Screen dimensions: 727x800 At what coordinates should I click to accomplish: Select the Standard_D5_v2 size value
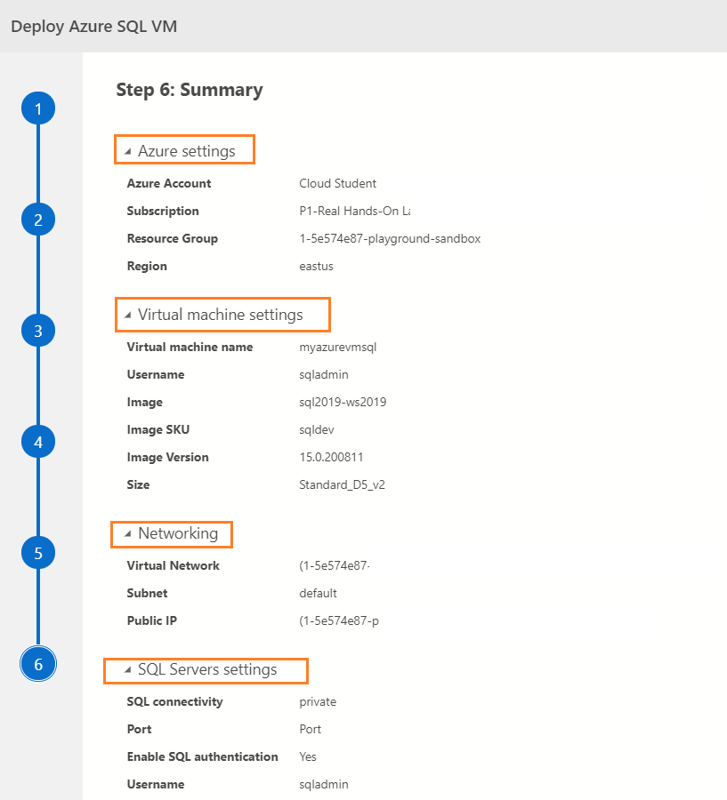tap(342, 484)
